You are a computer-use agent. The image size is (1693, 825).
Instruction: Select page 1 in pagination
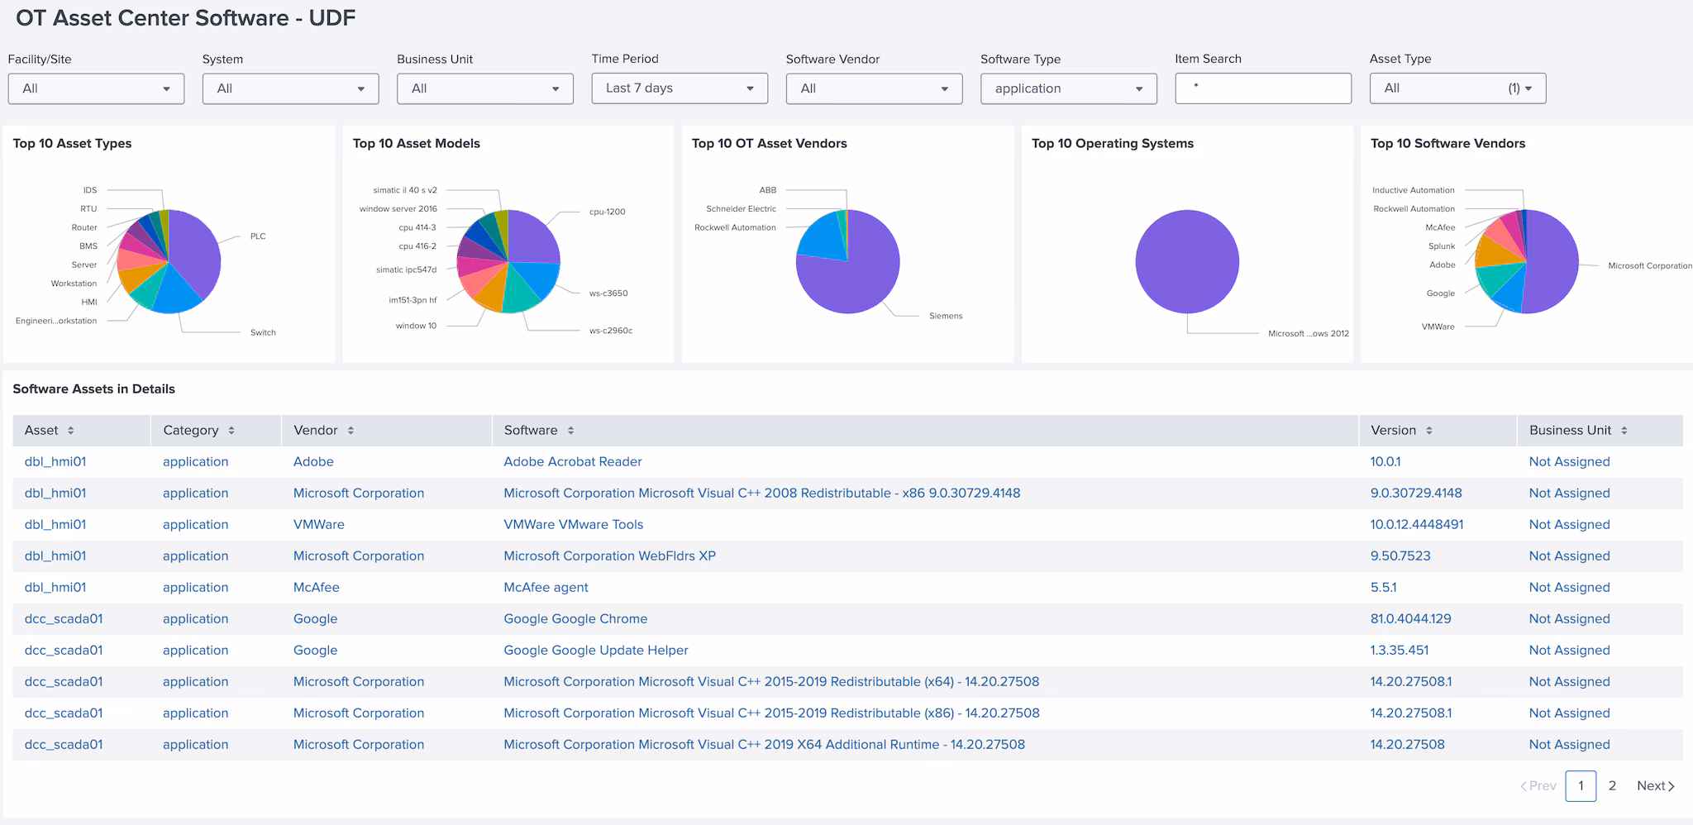1581,786
